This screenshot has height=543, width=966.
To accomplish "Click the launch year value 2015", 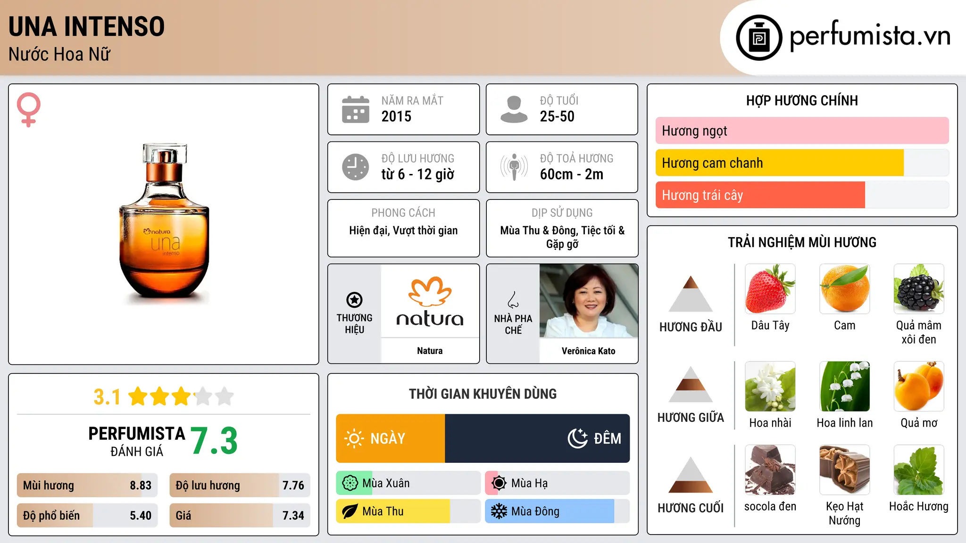I will pyautogui.click(x=396, y=116).
